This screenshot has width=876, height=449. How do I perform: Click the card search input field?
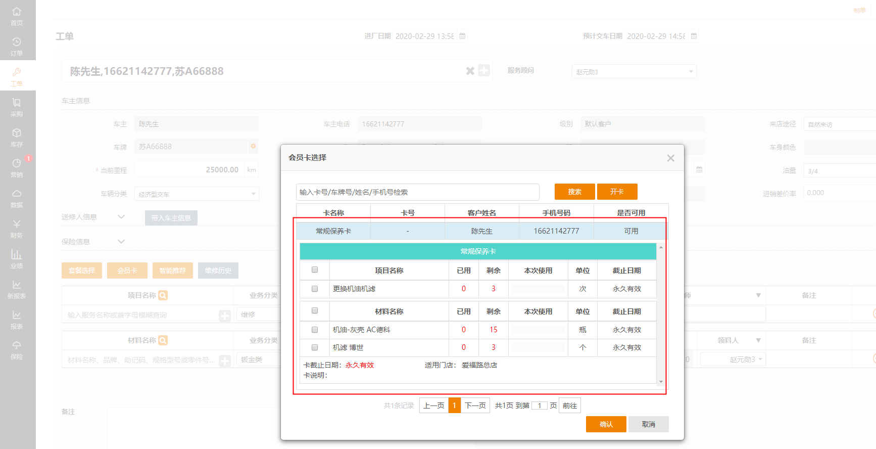[x=418, y=192]
